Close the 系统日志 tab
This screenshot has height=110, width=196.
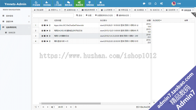click(x=162, y=10)
